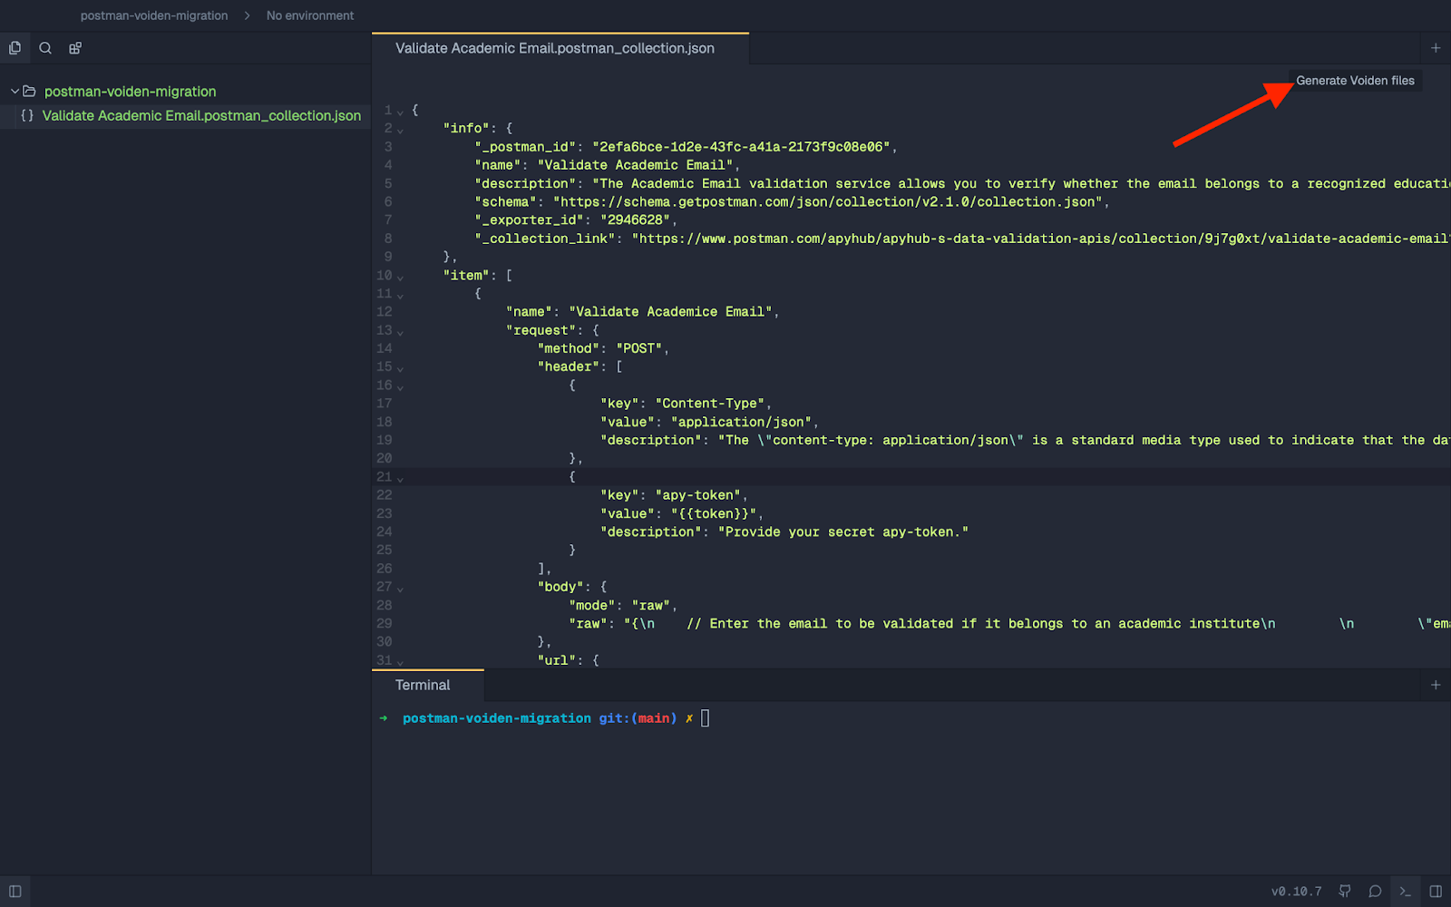Fold the root object at line 1
The height and width of the screenshot is (907, 1451).
400,112
